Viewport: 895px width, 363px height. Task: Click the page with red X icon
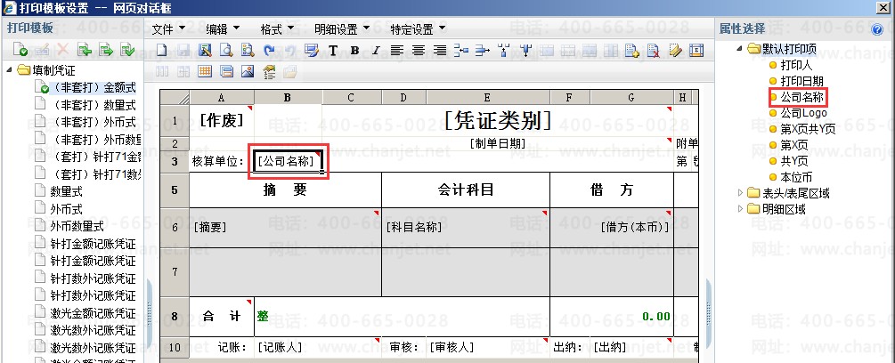(653, 51)
